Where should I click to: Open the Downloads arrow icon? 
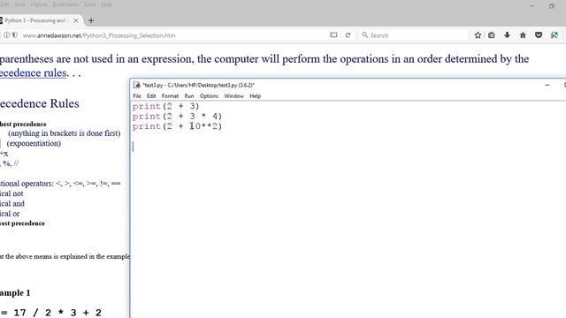click(507, 35)
